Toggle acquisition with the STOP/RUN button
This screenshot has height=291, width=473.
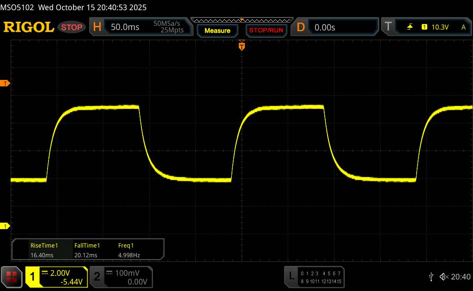[265, 30]
